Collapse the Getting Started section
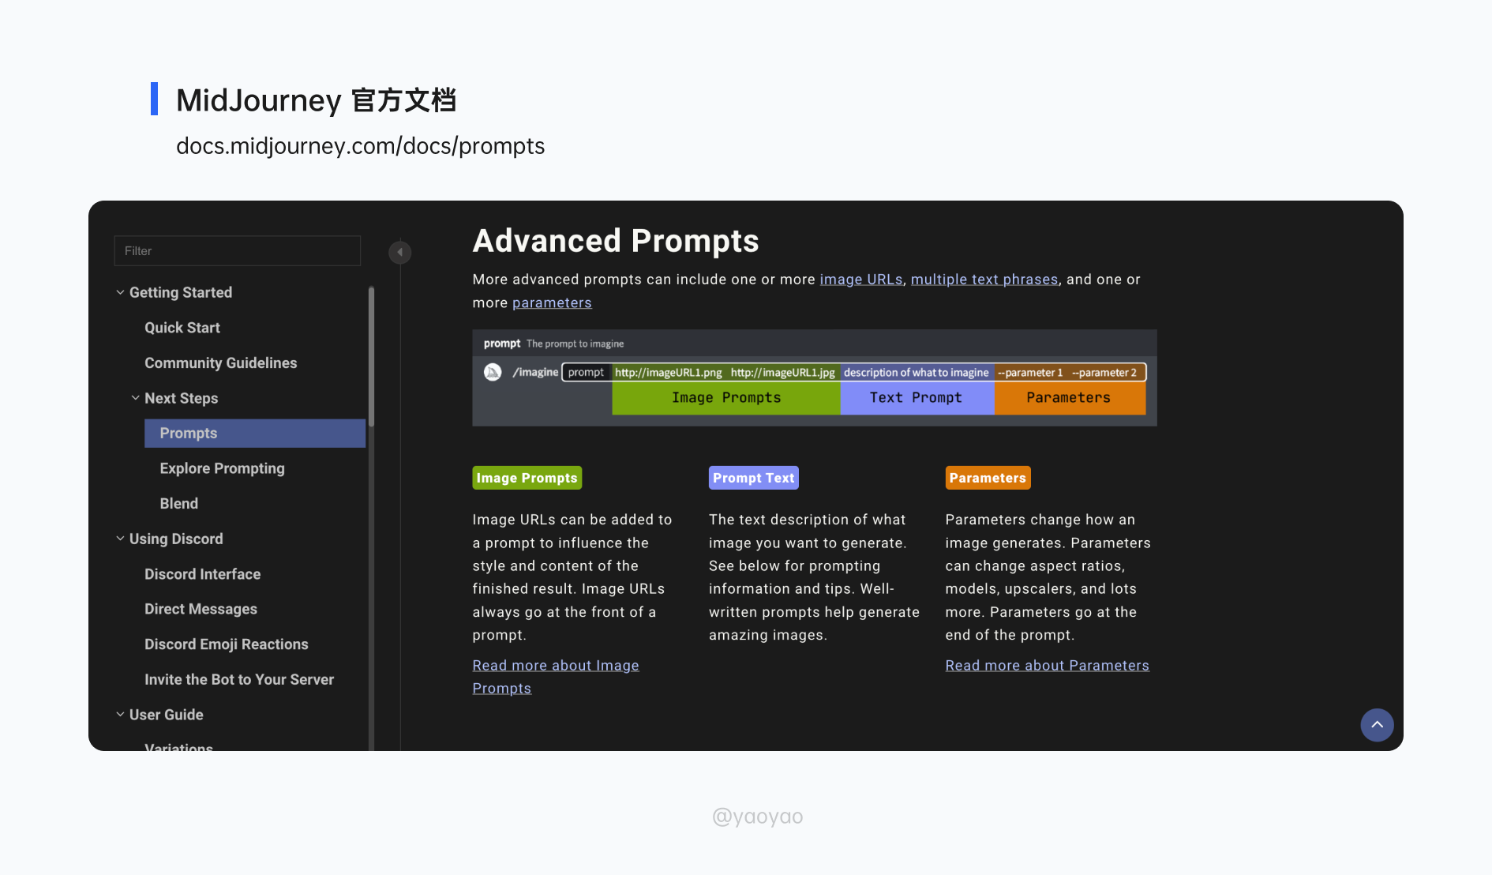Viewport: 1492px width, 875px height. (120, 292)
